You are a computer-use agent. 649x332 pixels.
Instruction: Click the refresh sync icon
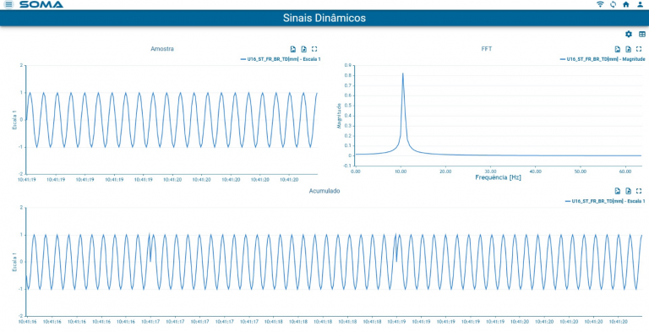click(614, 4)
